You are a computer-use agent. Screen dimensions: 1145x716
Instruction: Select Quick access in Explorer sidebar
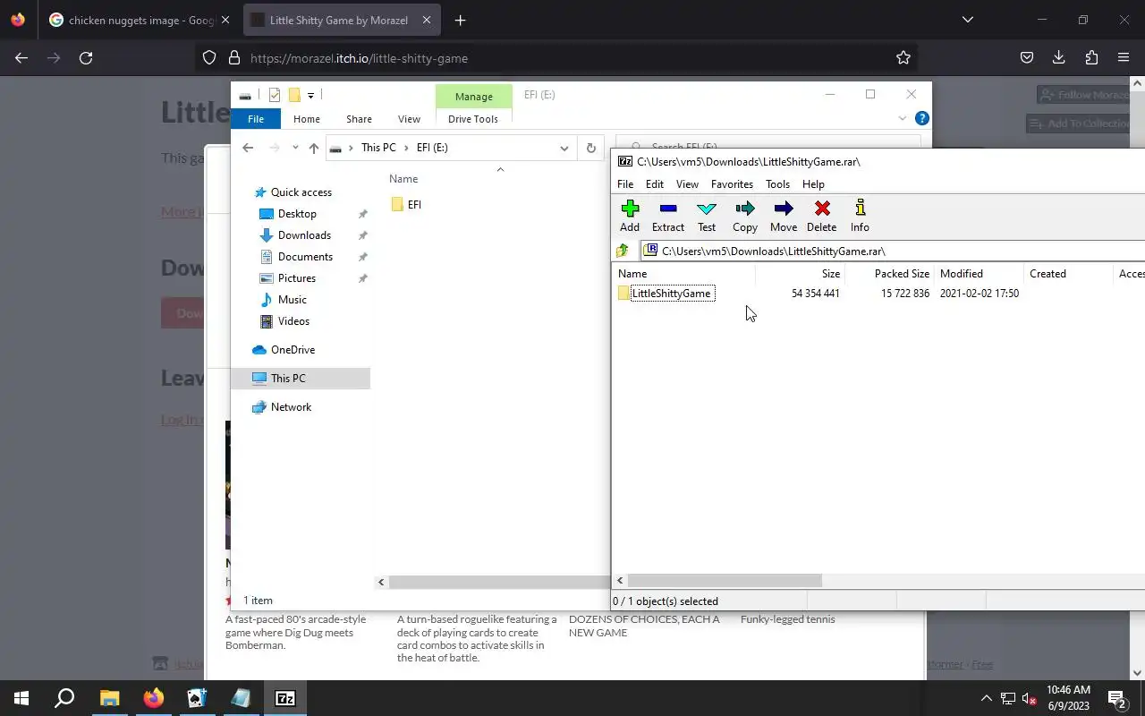click(301, 192)
